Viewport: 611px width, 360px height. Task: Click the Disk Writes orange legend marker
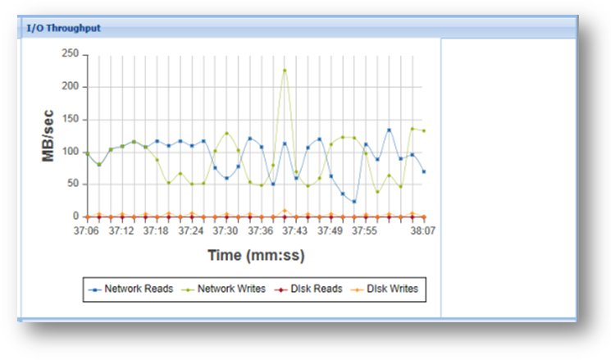pyautogui.click(x=356, y=289)
